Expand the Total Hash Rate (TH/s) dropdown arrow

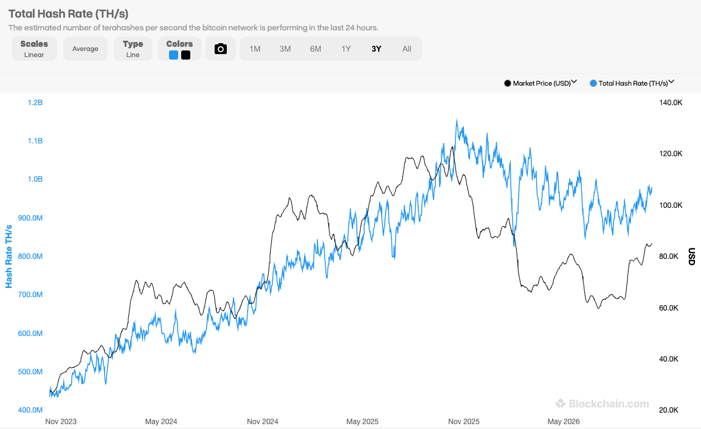pyautogui.click(x=671, y=82)
